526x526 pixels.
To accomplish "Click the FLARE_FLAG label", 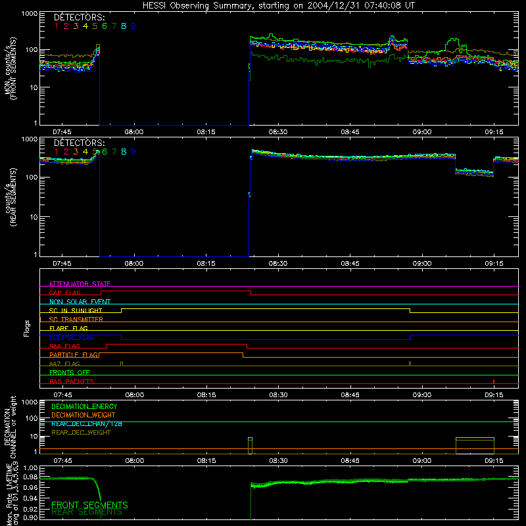I will (68, 328).
